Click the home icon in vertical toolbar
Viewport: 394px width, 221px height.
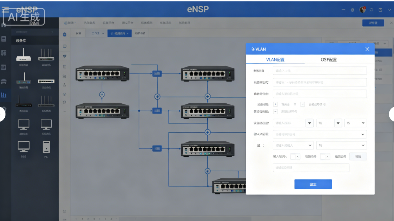coord(65,34)
